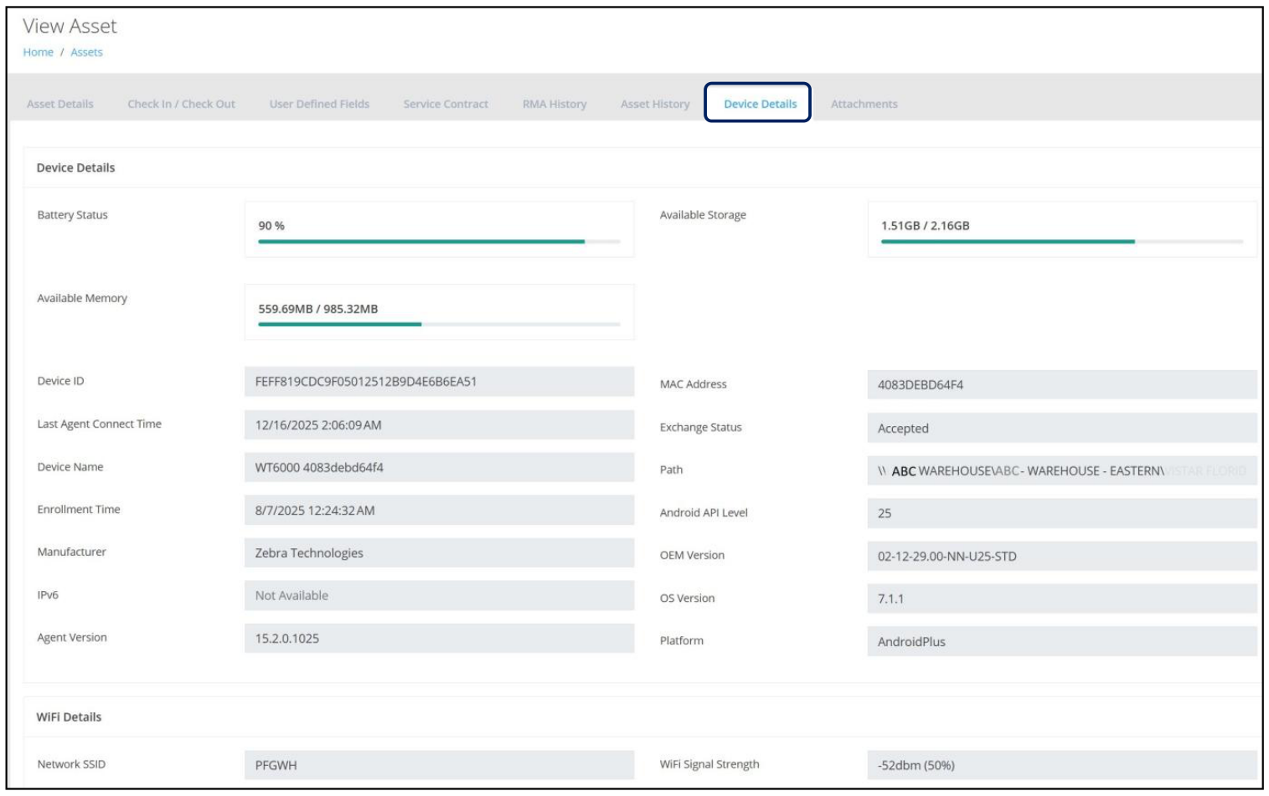Open the Asset History tab

point(655,104)
